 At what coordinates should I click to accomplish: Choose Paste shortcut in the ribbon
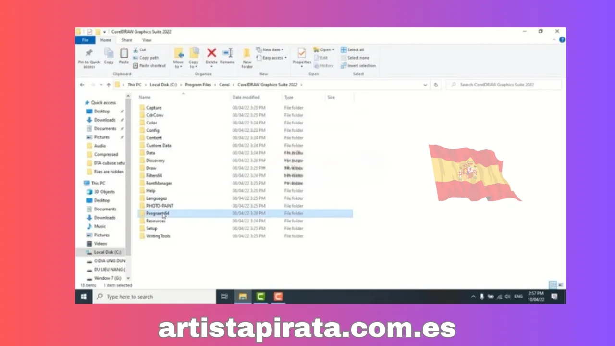149,66
